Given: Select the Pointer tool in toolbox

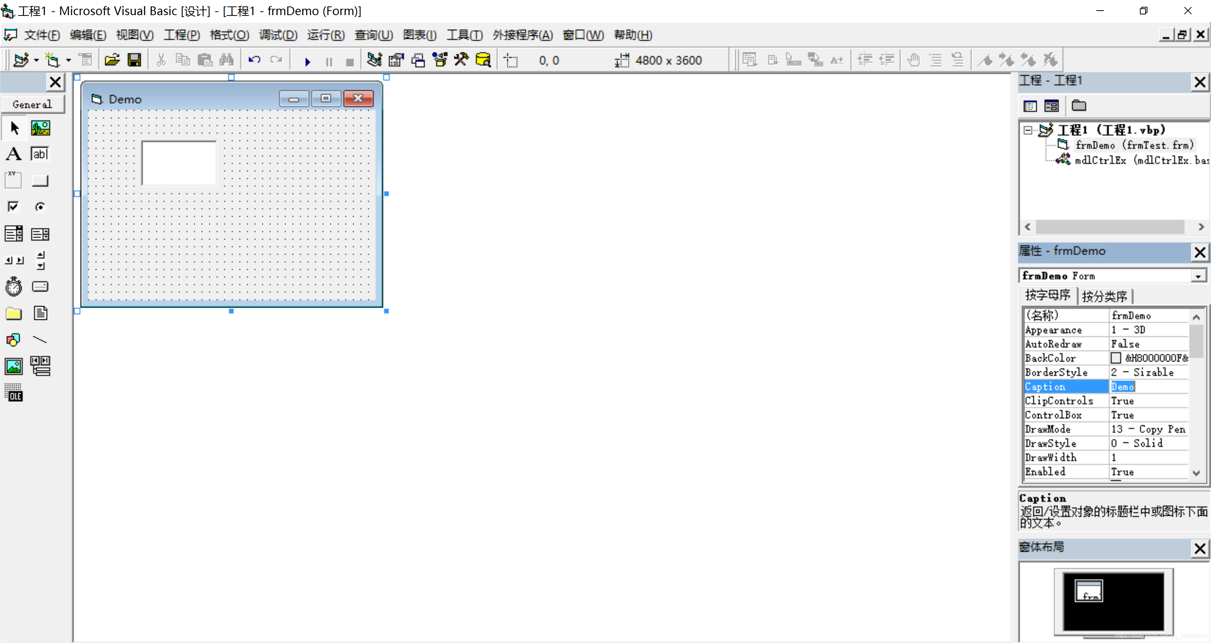Looking at the screenshot, I should pyautogui.click(x=14, y=128).
